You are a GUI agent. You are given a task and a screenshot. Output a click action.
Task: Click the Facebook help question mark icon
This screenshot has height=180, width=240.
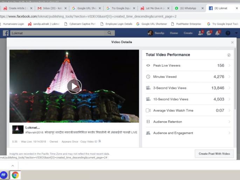228,33
